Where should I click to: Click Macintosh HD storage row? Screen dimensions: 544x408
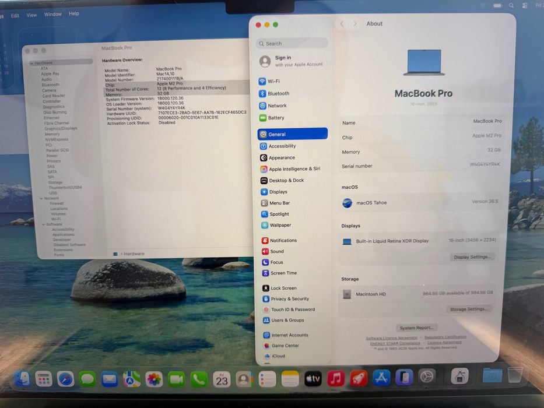[x=418, y=294]
